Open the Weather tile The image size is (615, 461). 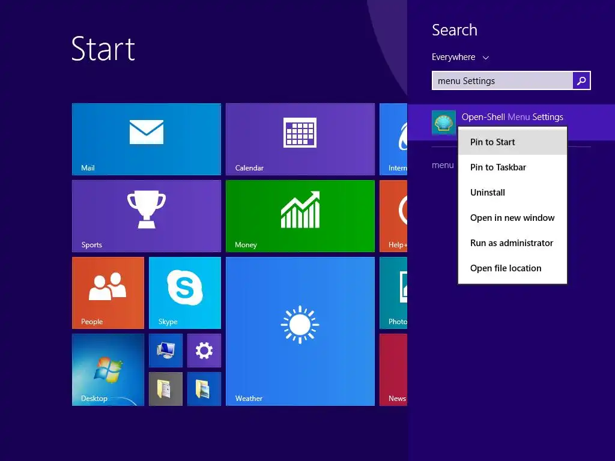(300, 331)
